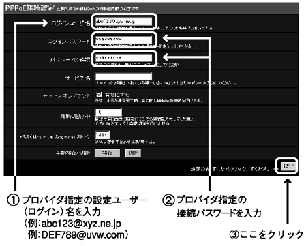The height and width of the screenshot is (246, 306).
Task: Click the empty service name input field
Action: tap(123, 76)
